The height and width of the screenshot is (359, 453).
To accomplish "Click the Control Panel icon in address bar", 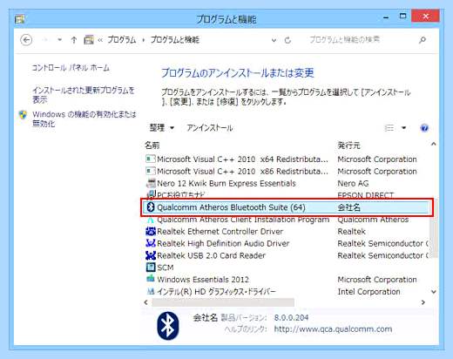I will [x=89, y=40].
